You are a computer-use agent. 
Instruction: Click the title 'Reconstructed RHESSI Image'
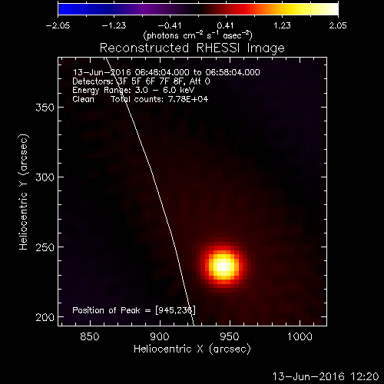point(192,48)
